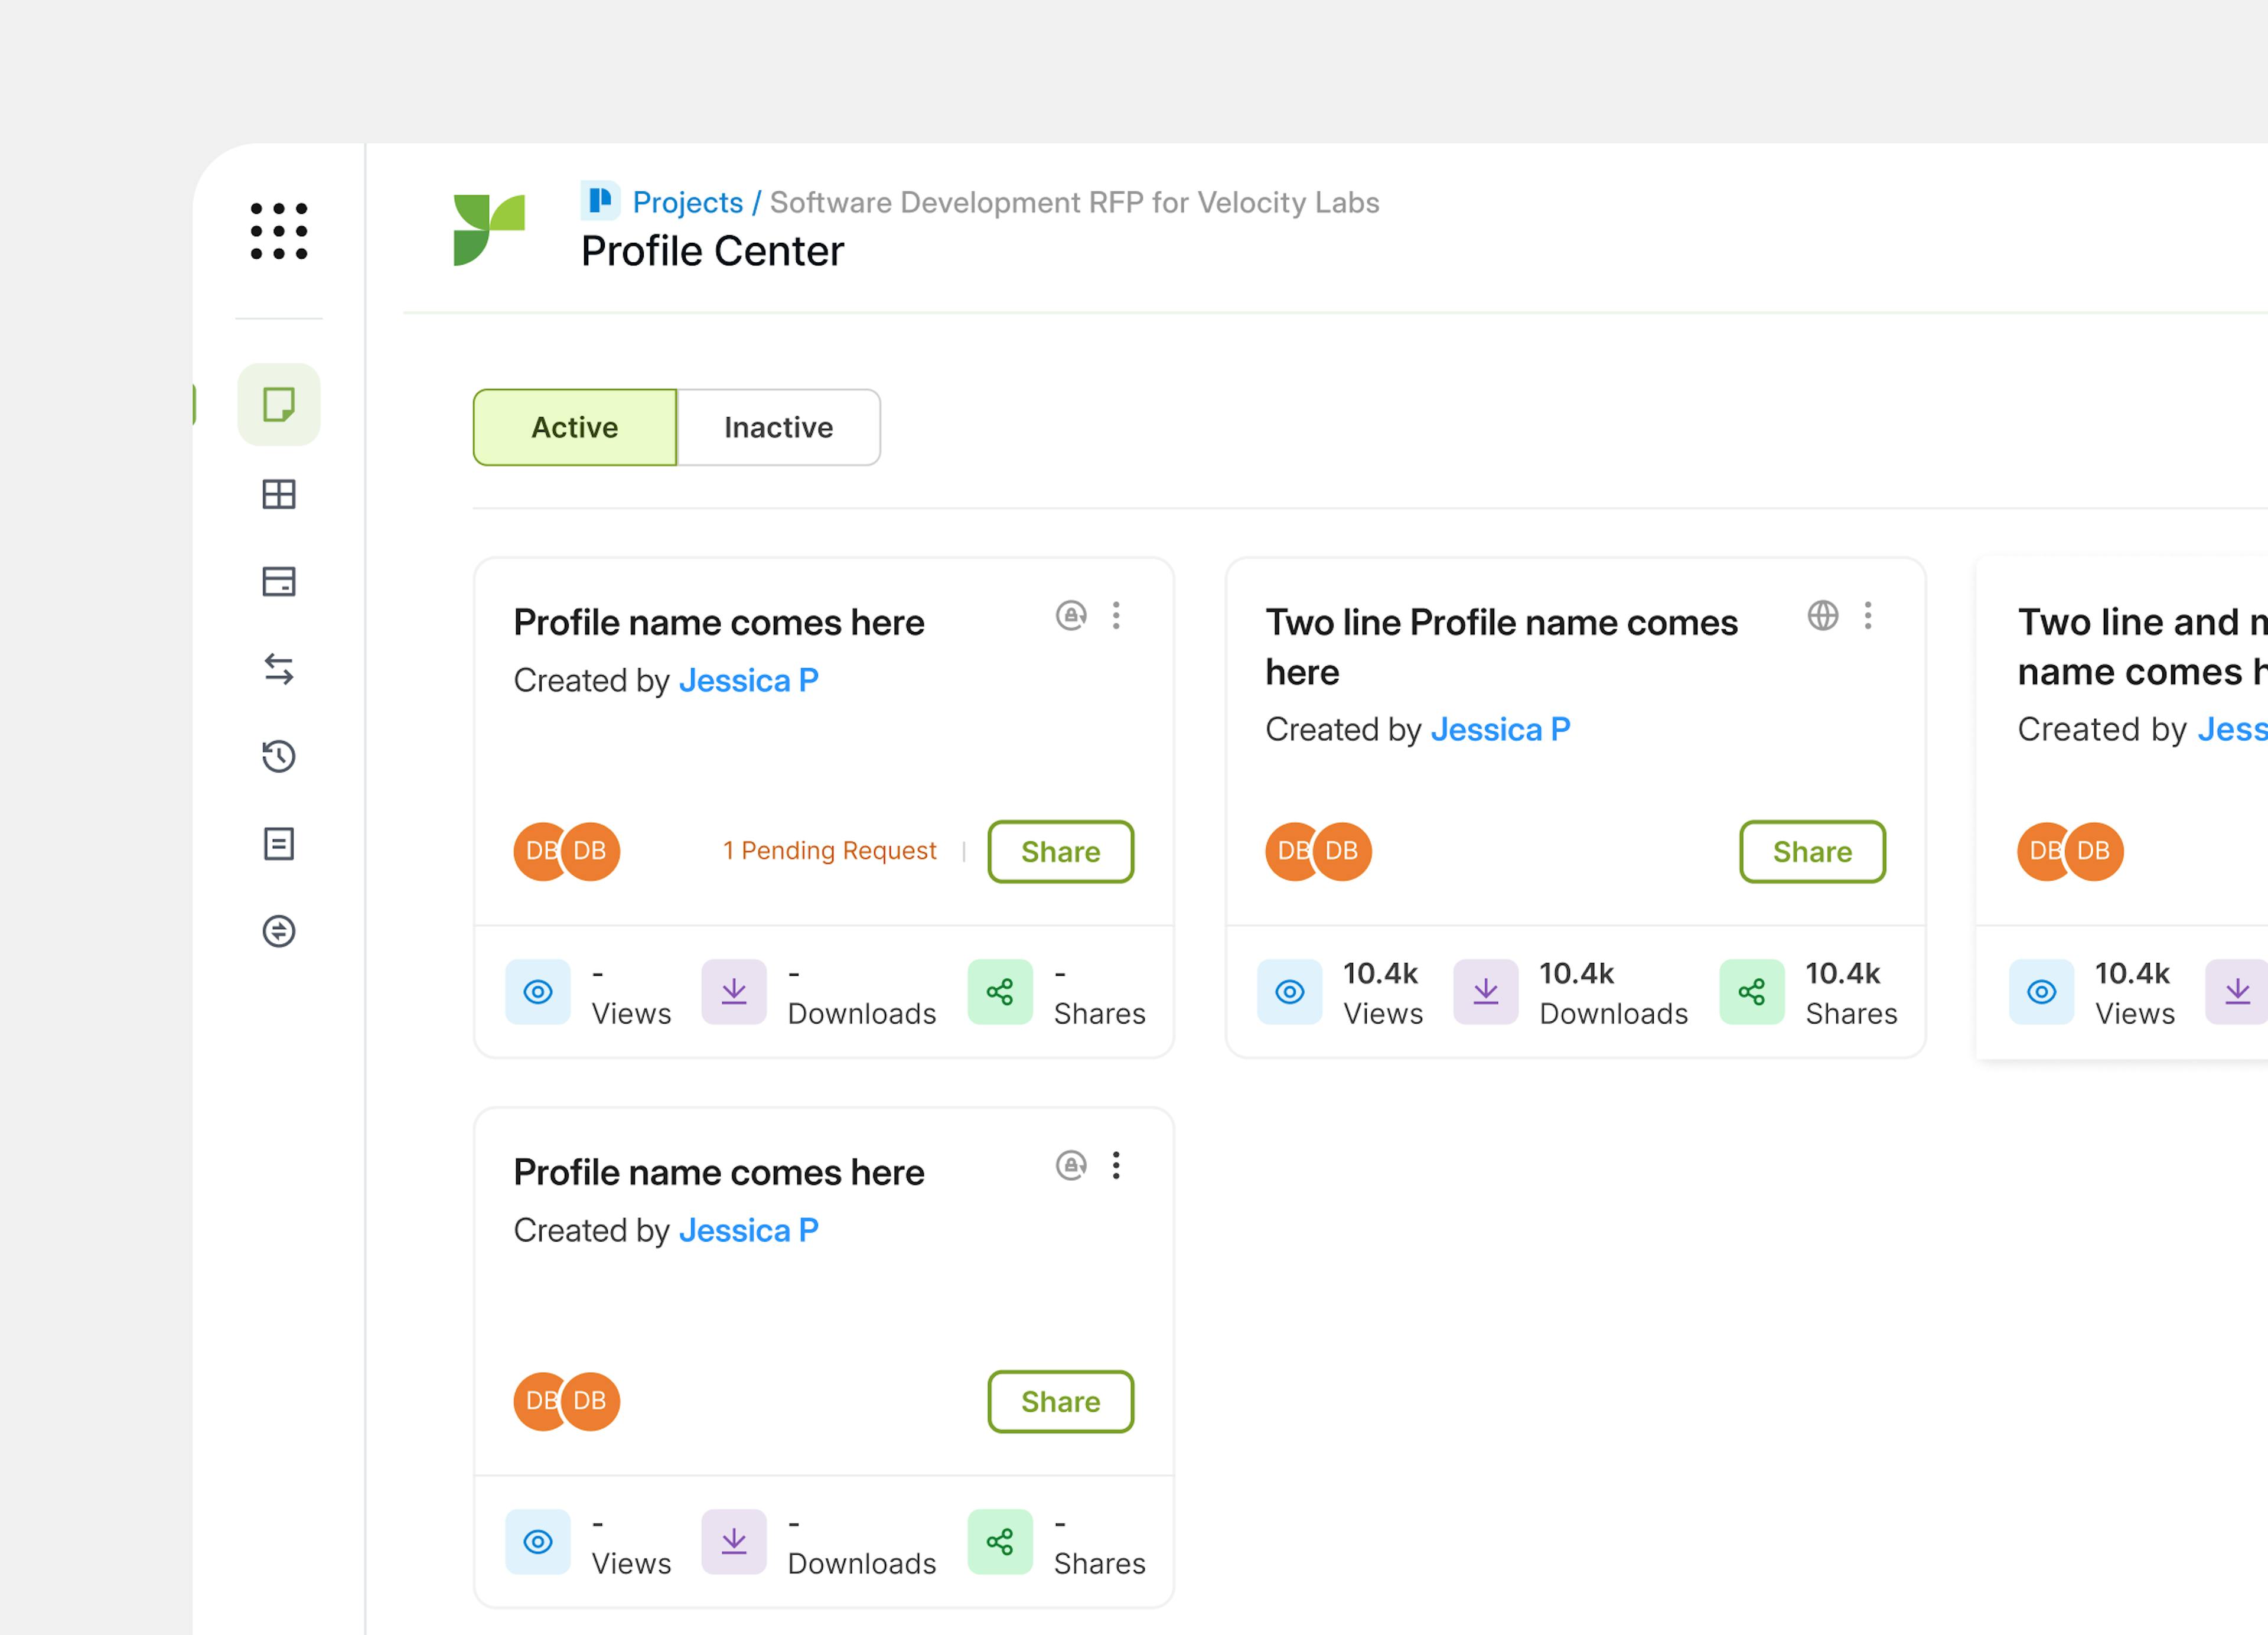Click the document list sidebar icon
2268x1635 pixels.
[279, 844]
